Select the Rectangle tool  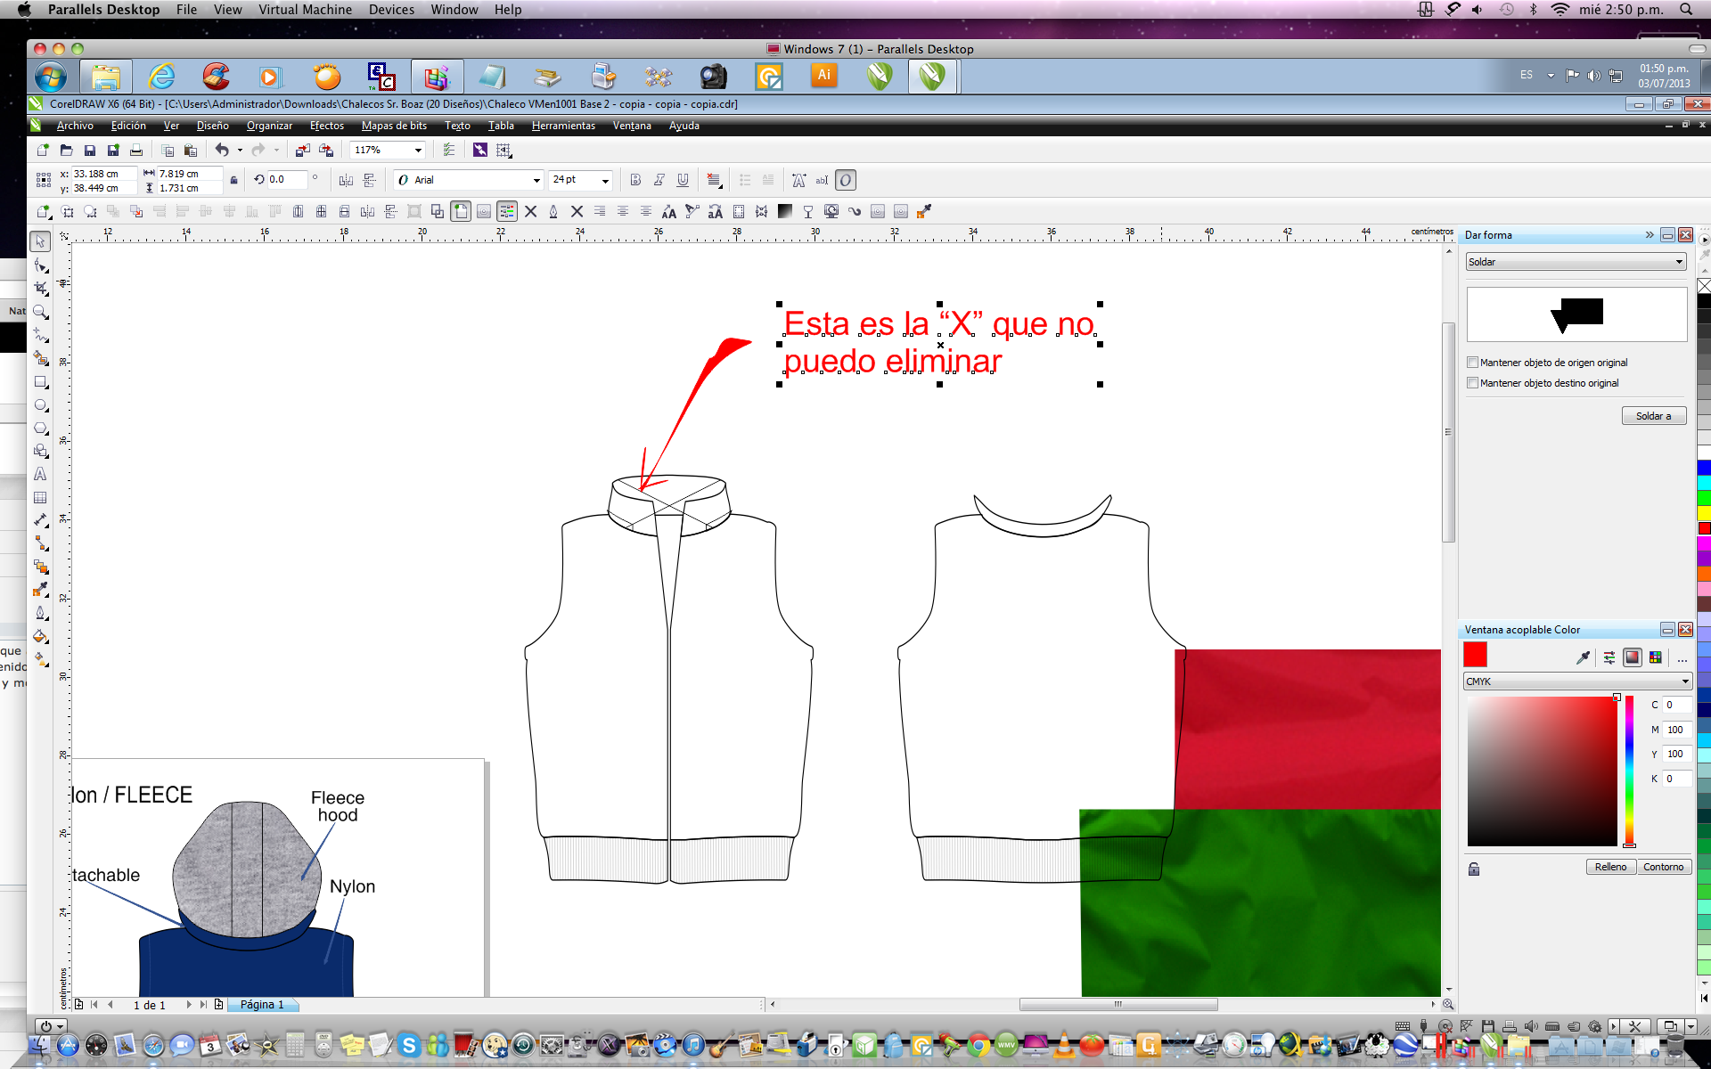tap(40, 383)
